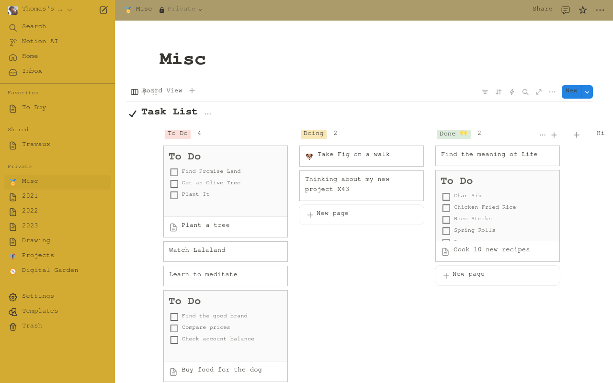The height and width of the screenshot is (383, 613).
Task: Open the Travaux shared page
Action: [x=57, y=145]
